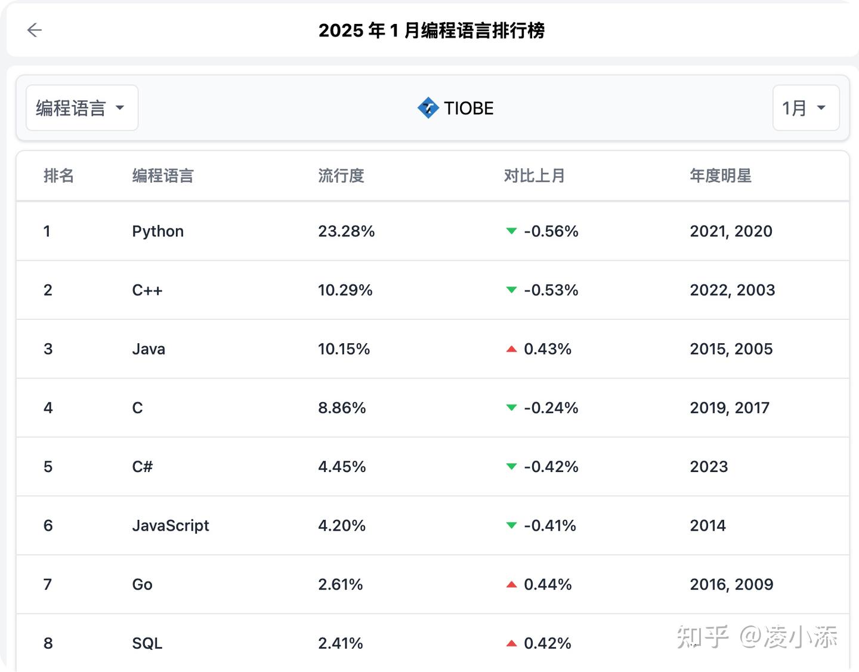
Task: Click the 年度明星 column header
Action: [720, 175]
